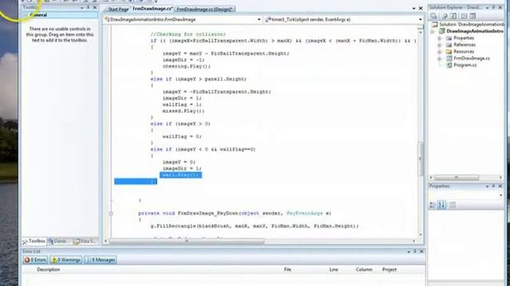Click the DrawImageAnimationIntro project icon
This screenshot has height=286, width=510.
[442, 31]
